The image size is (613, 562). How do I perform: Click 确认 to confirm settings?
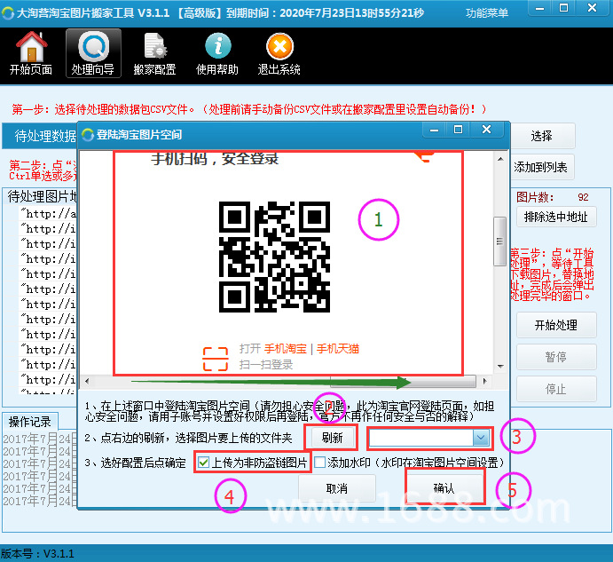tap(445, 487)
